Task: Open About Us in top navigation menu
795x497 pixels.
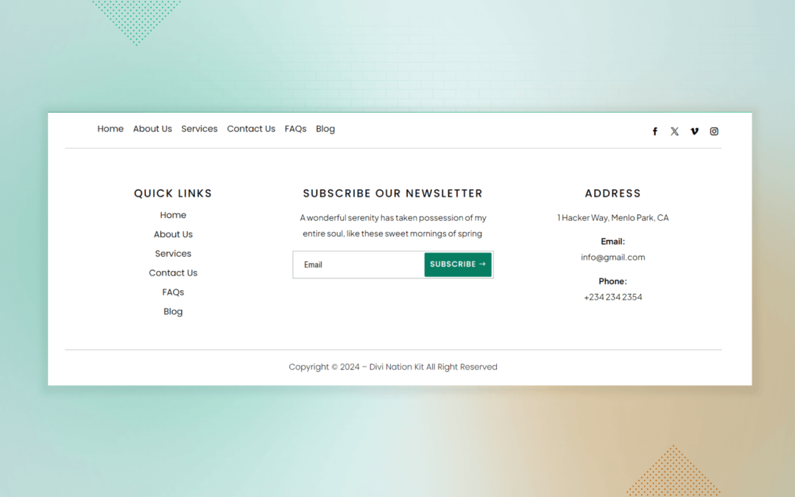Action: pos(152,129)
